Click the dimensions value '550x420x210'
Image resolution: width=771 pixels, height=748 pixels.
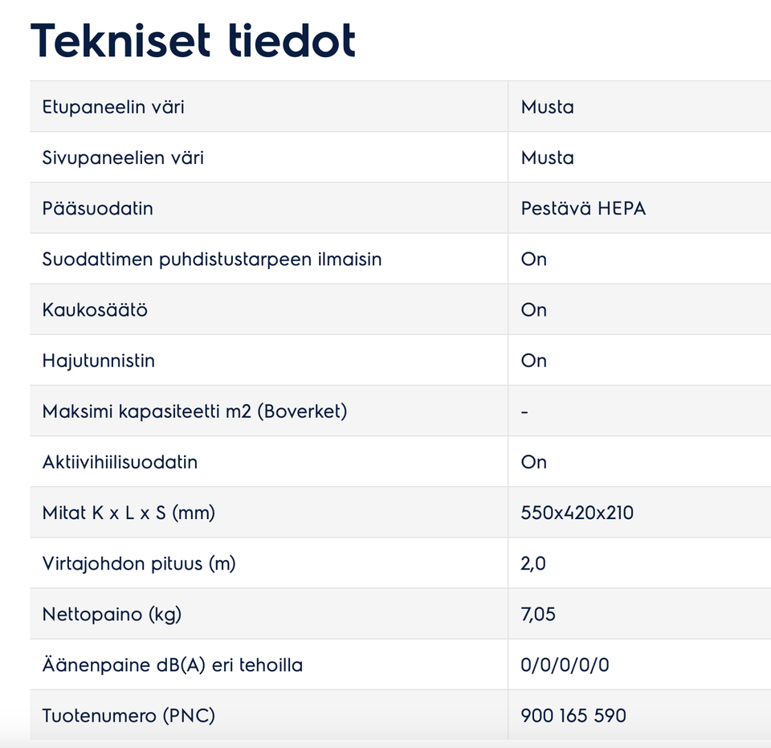(577, 512)
